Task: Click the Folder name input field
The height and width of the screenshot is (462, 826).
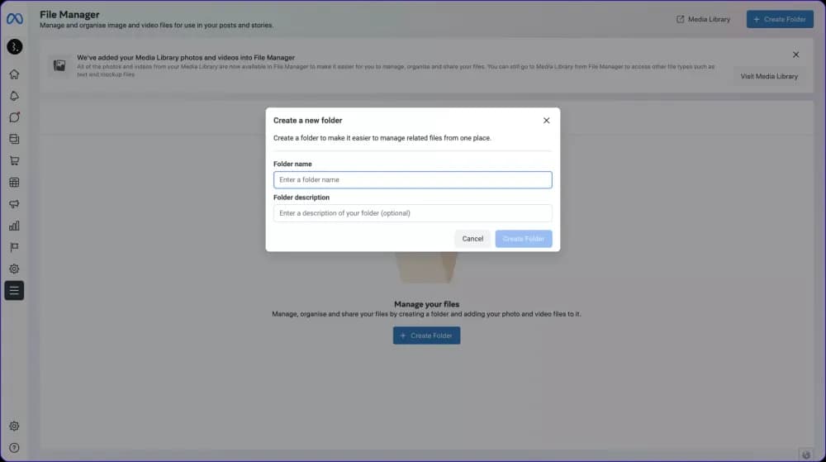Action: tap(412, 179)
